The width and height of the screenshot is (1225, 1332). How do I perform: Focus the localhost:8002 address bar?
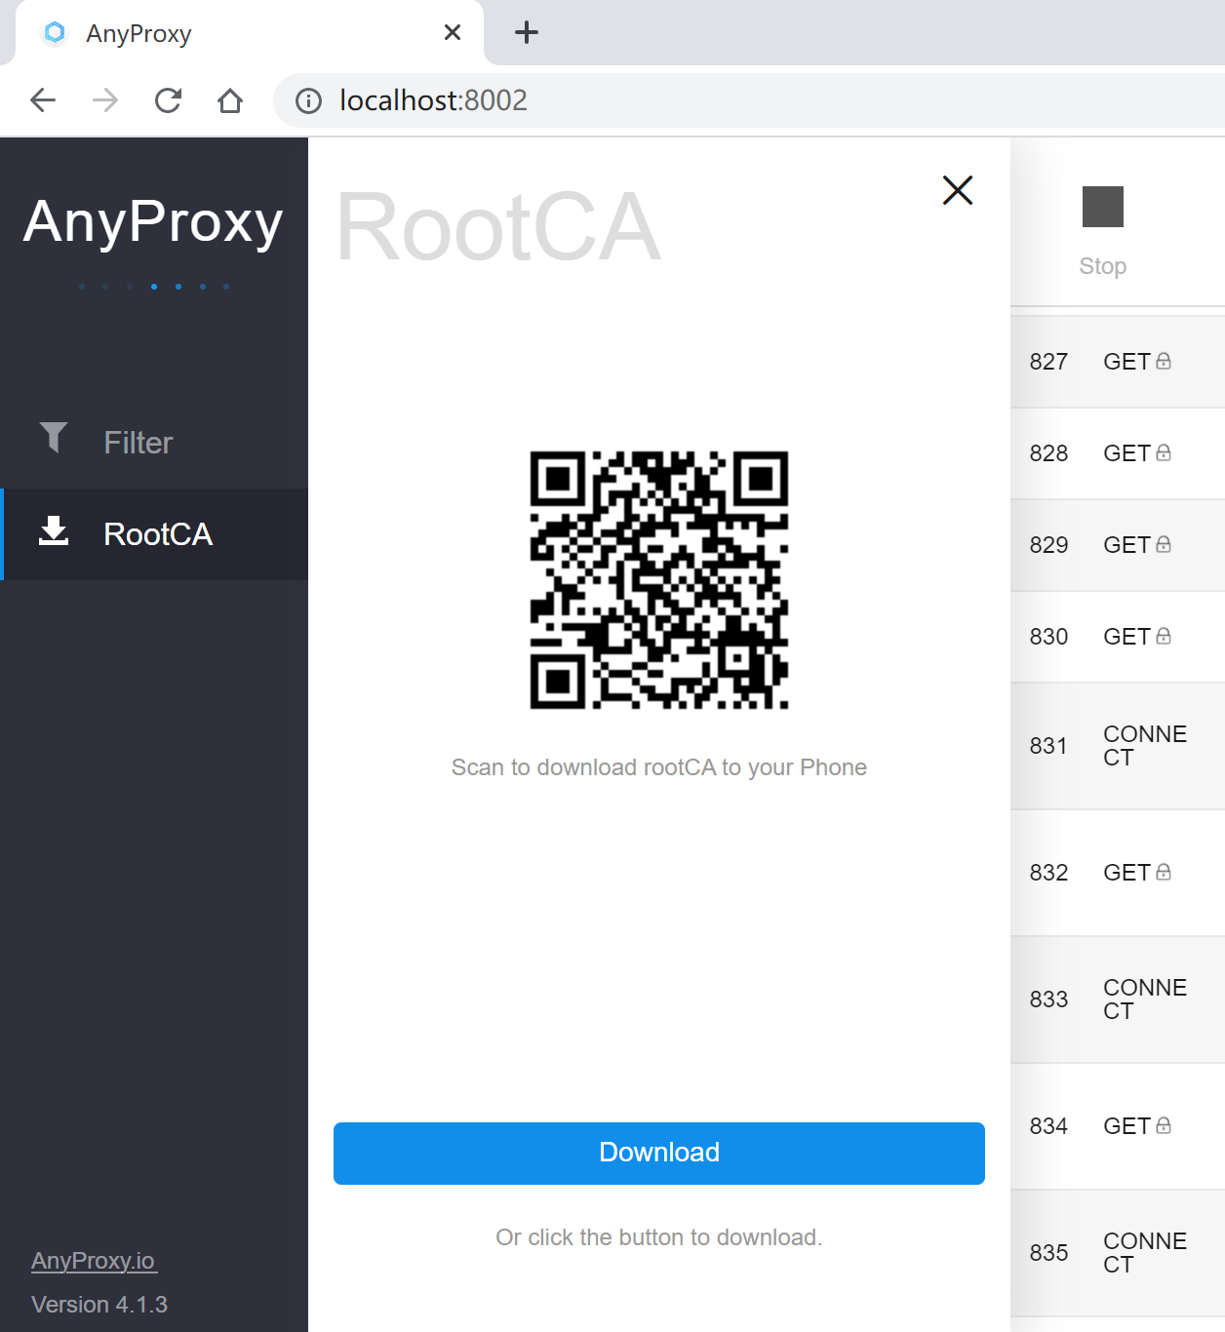[x=749, y=100]
